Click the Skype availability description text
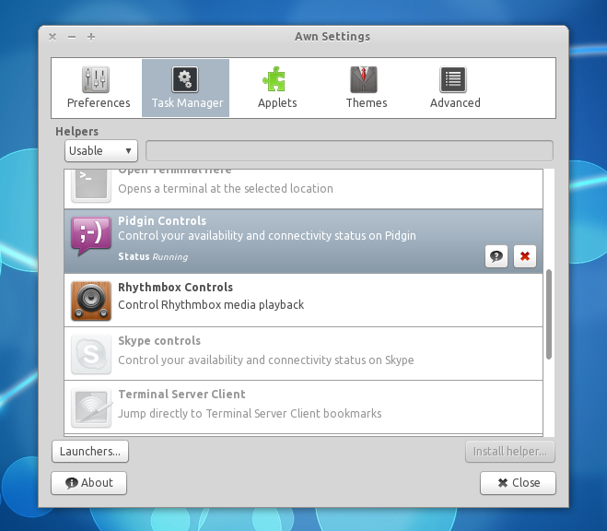 click(266, 360)
